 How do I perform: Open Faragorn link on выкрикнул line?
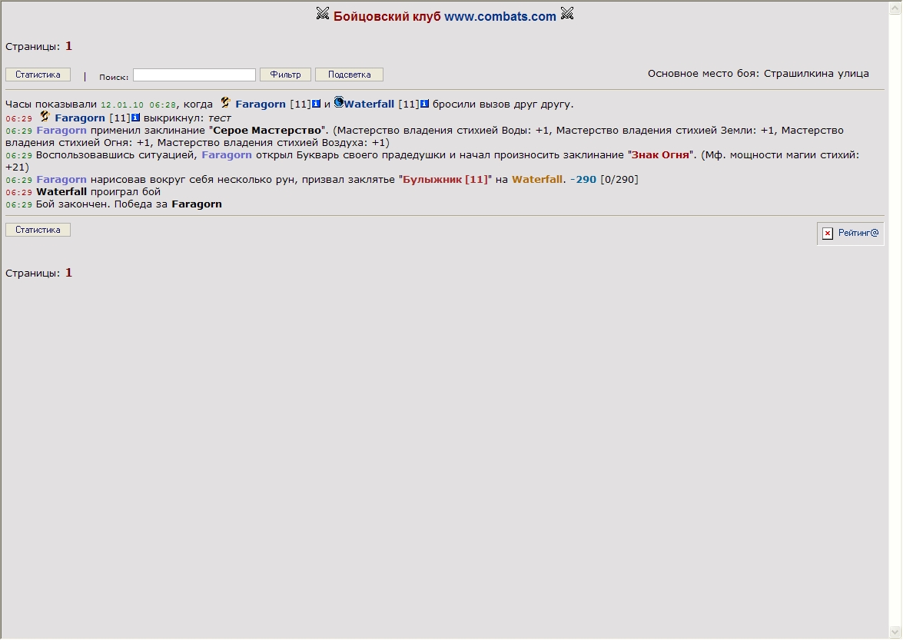[79, 118]
